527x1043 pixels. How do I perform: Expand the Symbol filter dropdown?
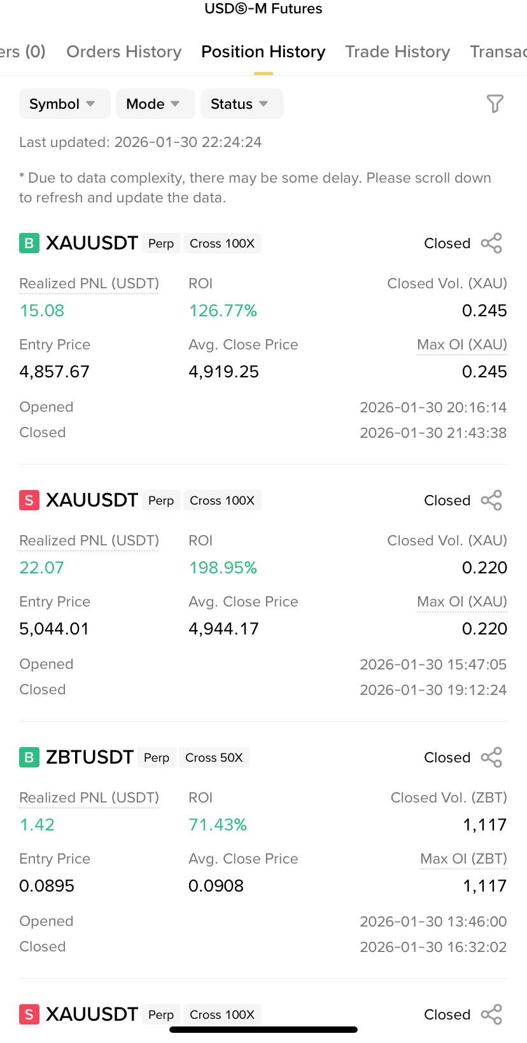(x=63, y=104)
